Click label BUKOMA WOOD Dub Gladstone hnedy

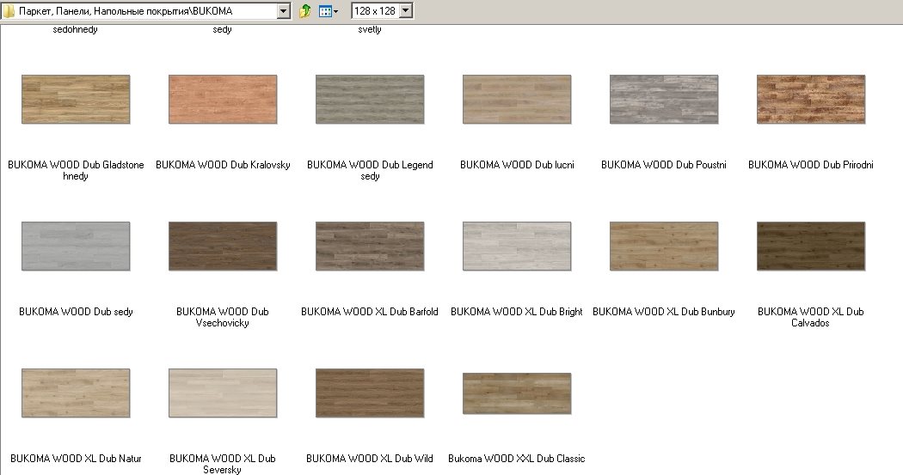(76, 170)
